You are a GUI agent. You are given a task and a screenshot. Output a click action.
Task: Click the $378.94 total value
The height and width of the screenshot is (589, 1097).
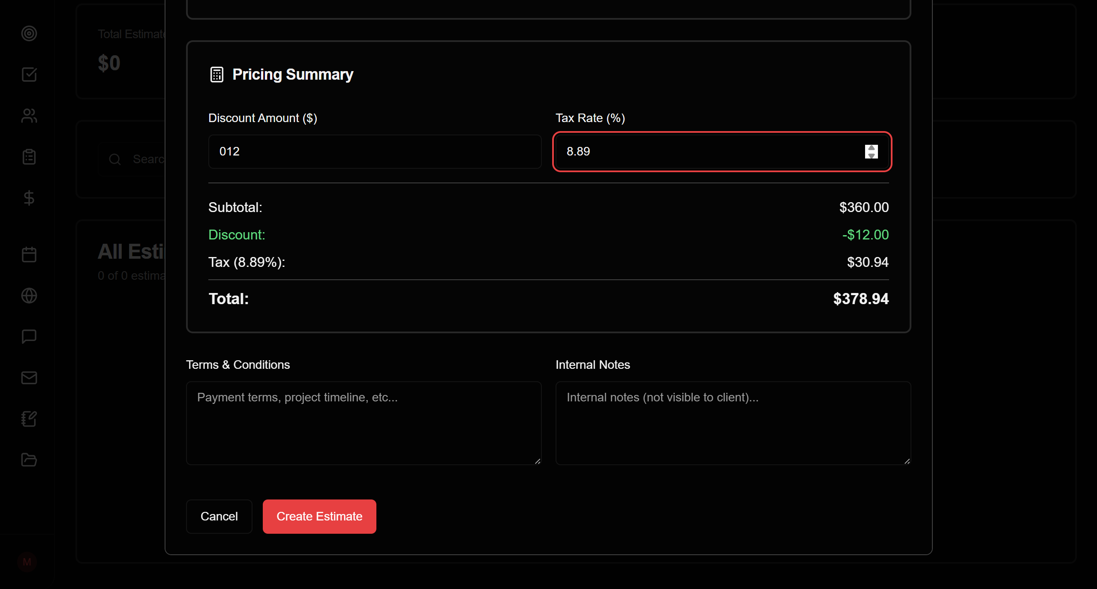point(861,299)
